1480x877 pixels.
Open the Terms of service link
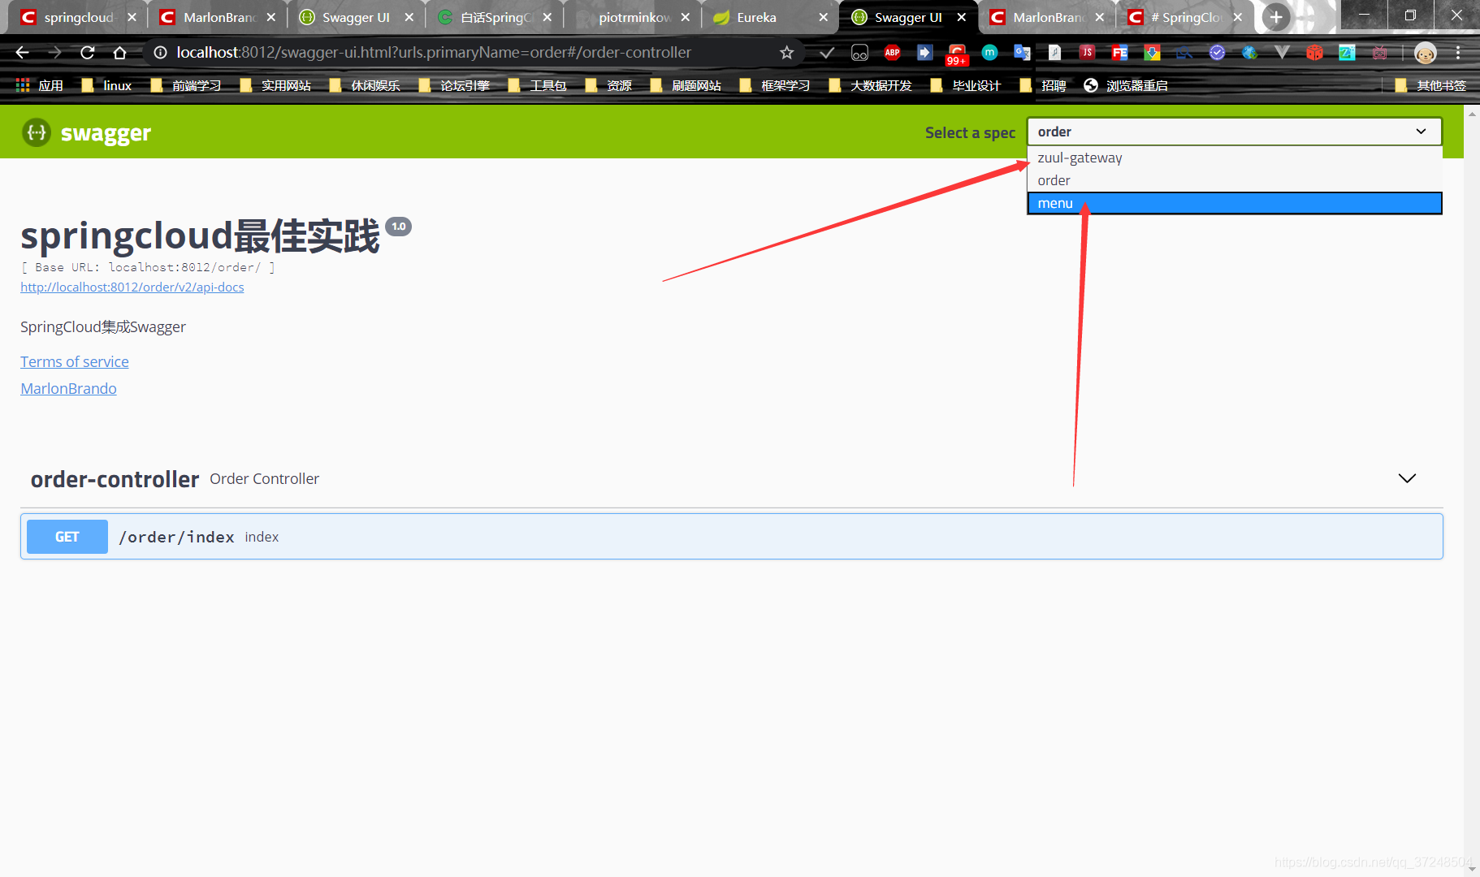tap(75, 362)
